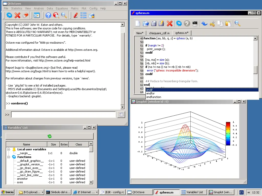
Task: Sort variables by the Bytes column header
Action: [64, 144]
